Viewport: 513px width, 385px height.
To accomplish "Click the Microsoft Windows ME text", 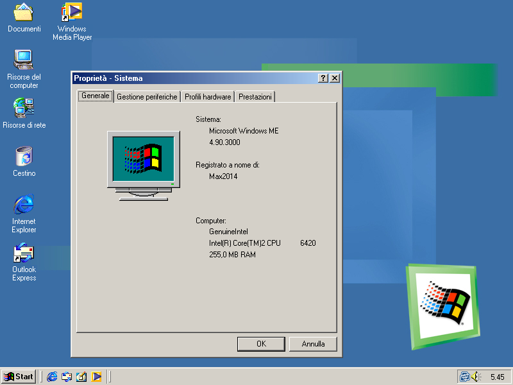I will point(244,131).
